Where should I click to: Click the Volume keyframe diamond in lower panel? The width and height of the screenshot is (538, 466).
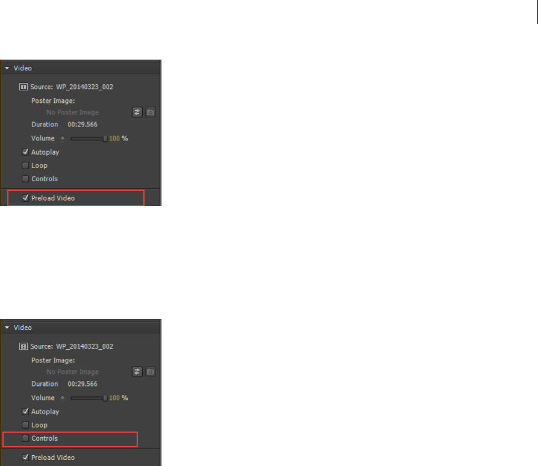point(63,398)
